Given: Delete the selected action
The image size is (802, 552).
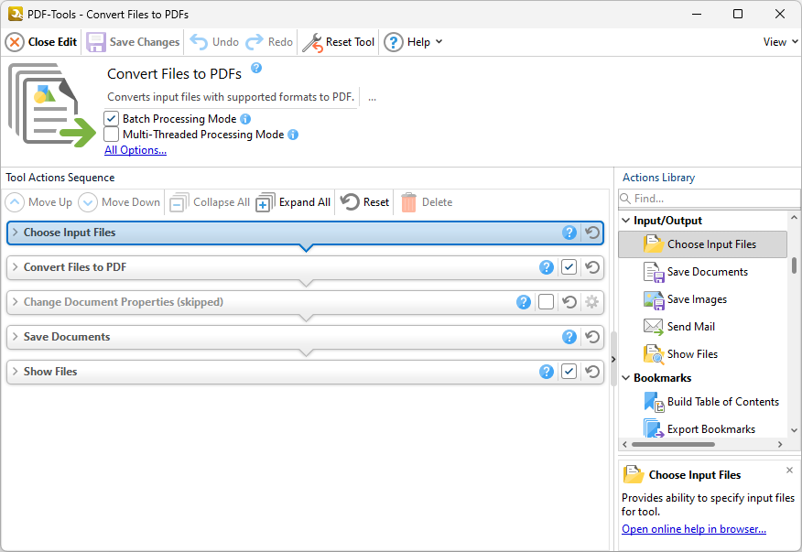Looking at the screenshot, I should coord(427,202).
